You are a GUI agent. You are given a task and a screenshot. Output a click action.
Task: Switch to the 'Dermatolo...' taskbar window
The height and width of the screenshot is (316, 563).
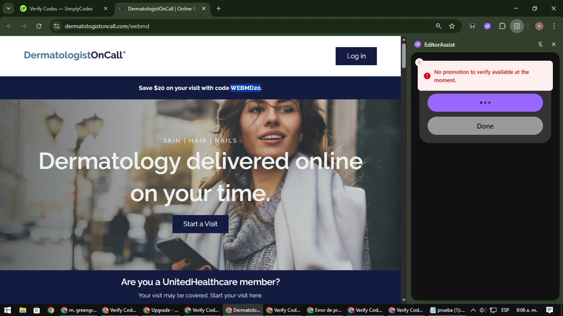pos(242,310)
